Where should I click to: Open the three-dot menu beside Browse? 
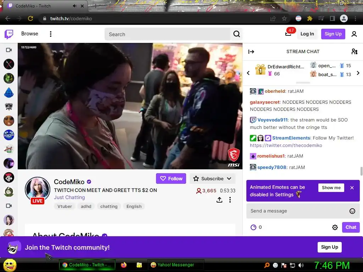[51, 34]
